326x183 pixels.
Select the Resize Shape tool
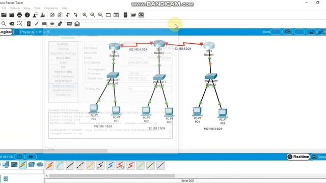19,24
